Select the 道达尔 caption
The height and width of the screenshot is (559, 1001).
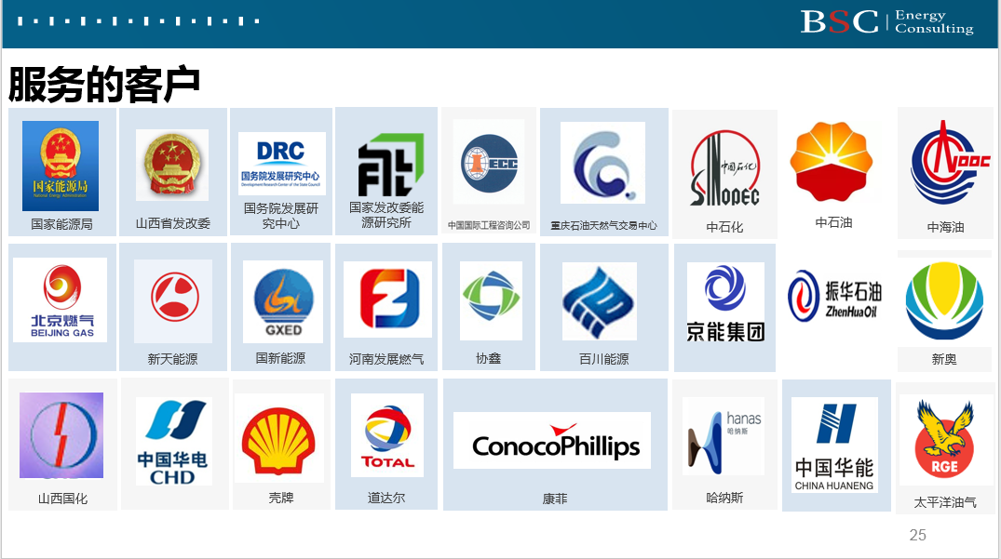pyautogui.click(x=386, y=498)
